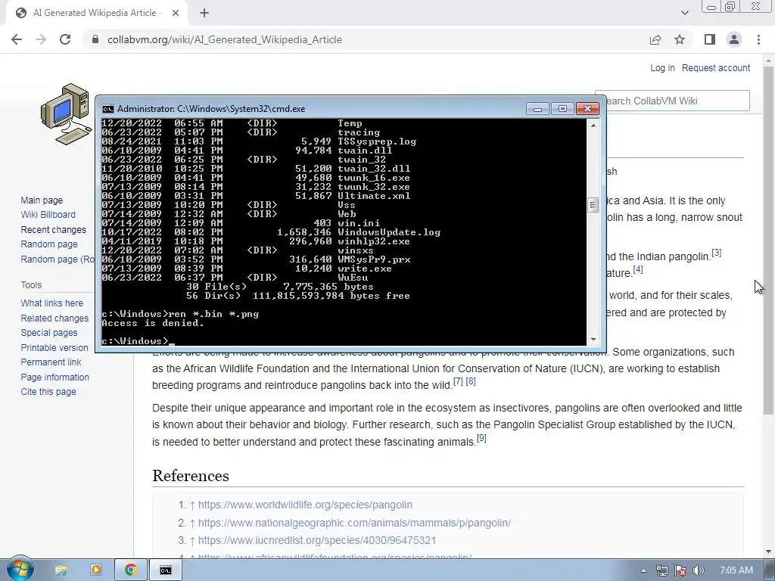Screen dimensions: 775x581
Task: Open Main page in the sidebar
Action: (42, 200)
